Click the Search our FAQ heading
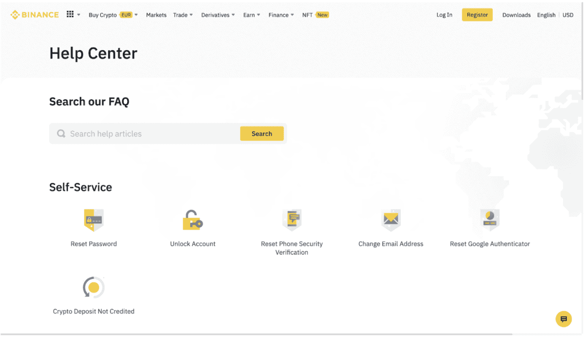 (89, 101)
